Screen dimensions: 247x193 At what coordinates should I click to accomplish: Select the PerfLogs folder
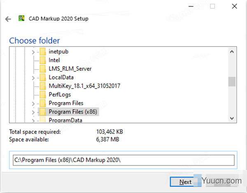tap(60, 95)
